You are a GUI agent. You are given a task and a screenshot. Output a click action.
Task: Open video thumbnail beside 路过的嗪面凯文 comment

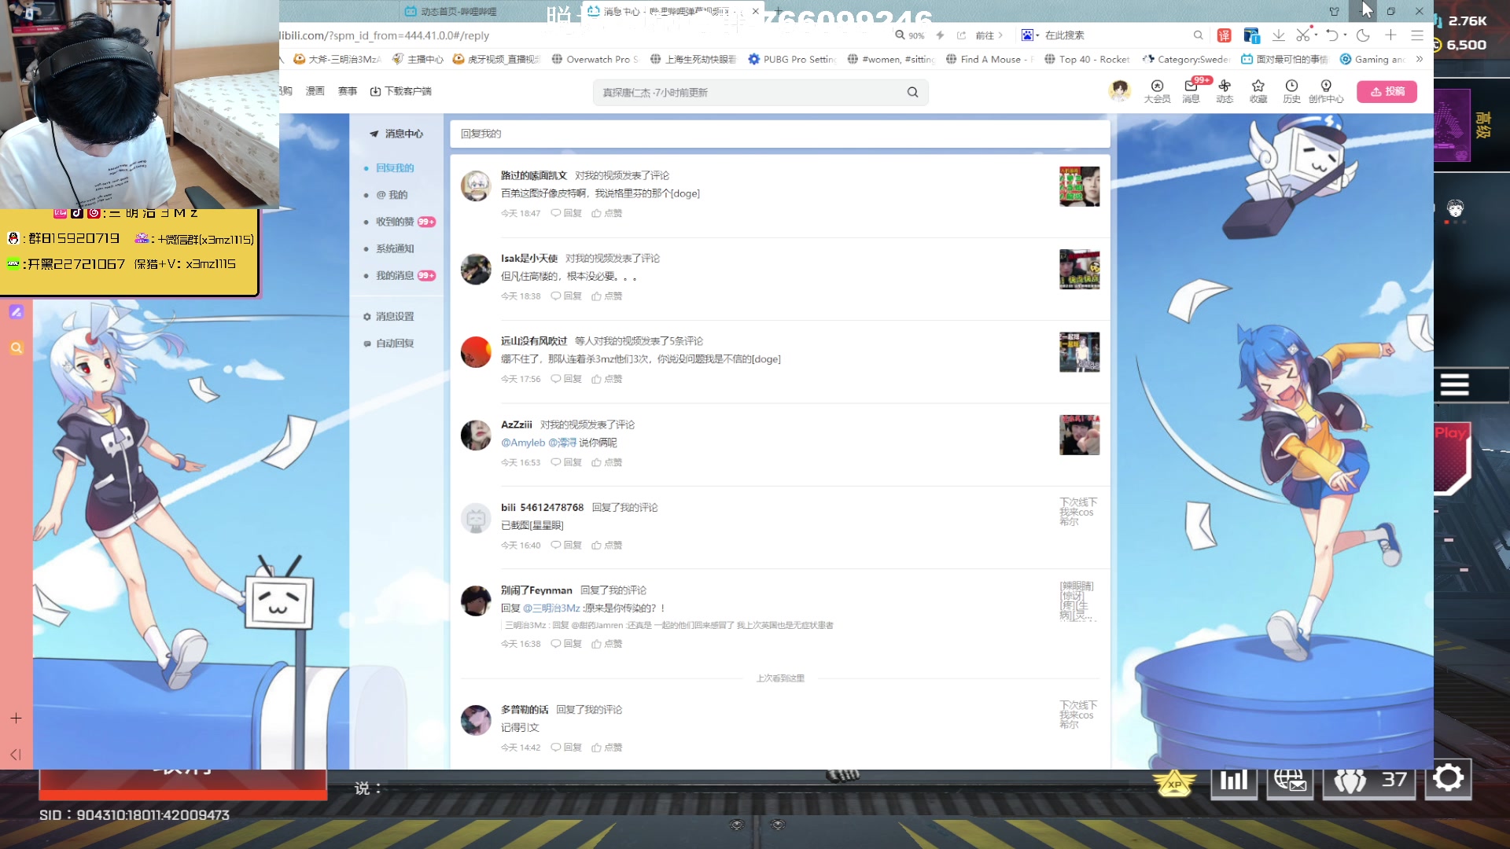click(1079, 186)
